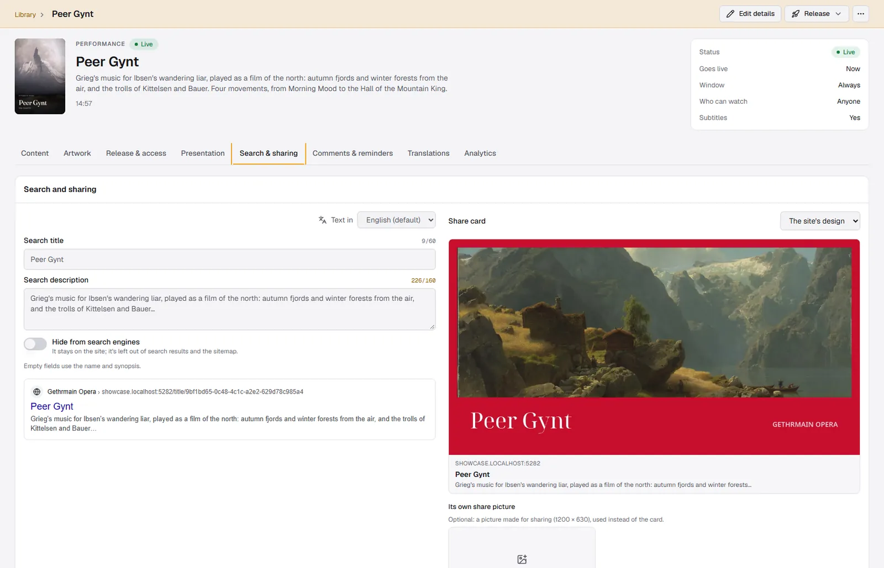Click the showcase.localhost URL in search preview
This screenshot has height=568, width=884.
[202, 392]
